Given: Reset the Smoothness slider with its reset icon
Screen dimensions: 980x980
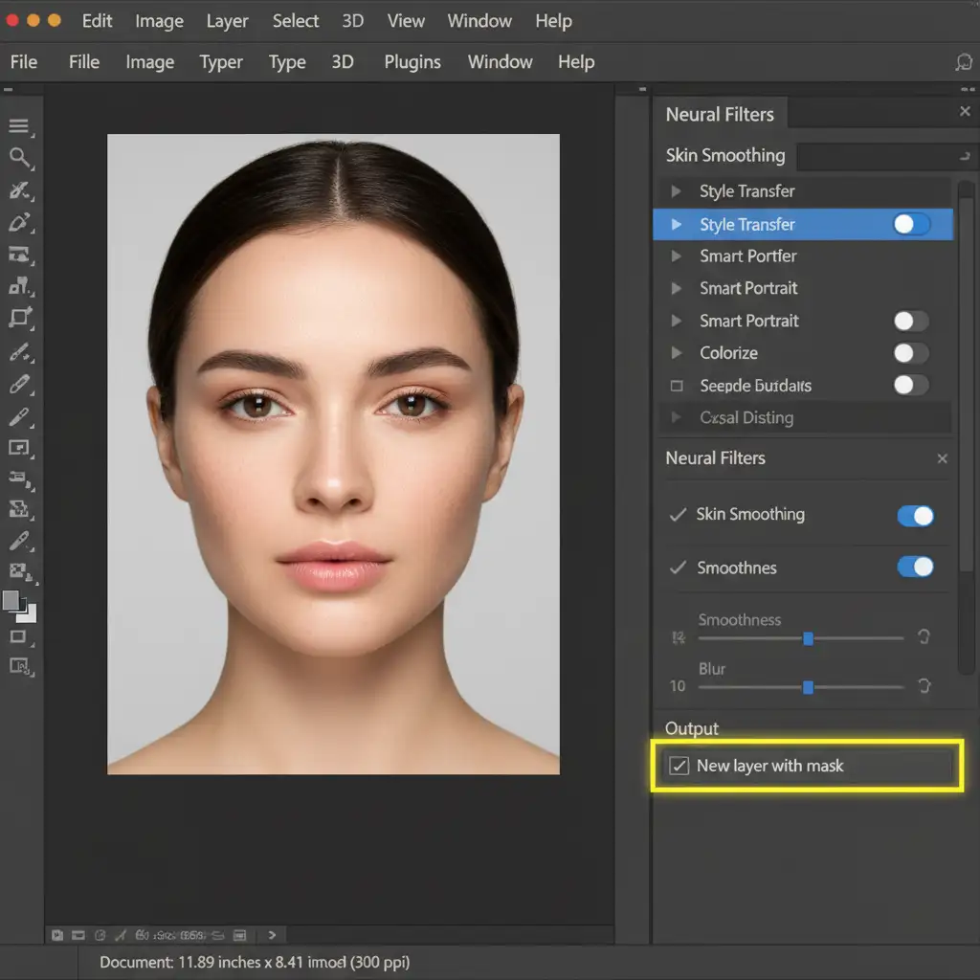Looking at the screenshot, I should click(x=924, y=637).
